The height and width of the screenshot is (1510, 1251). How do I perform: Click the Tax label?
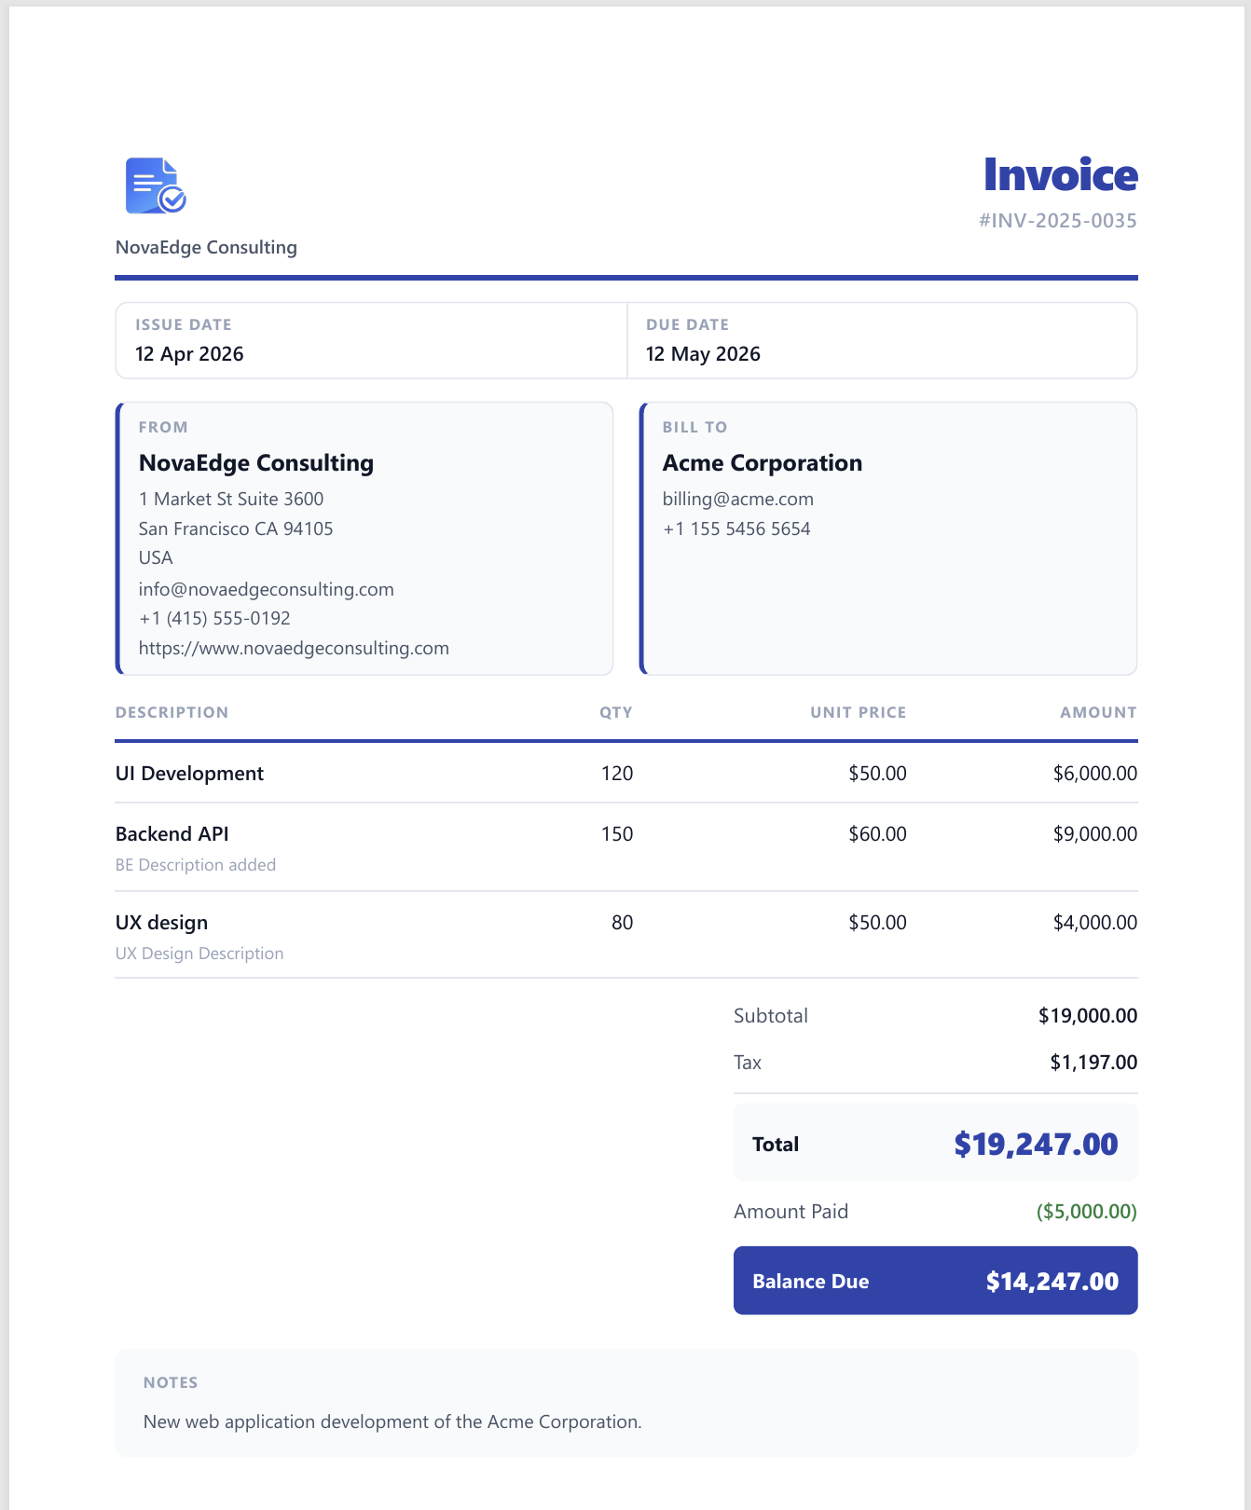[748, 1063]
